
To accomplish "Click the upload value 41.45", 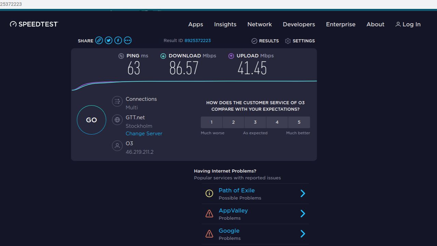I will [252, 68].
